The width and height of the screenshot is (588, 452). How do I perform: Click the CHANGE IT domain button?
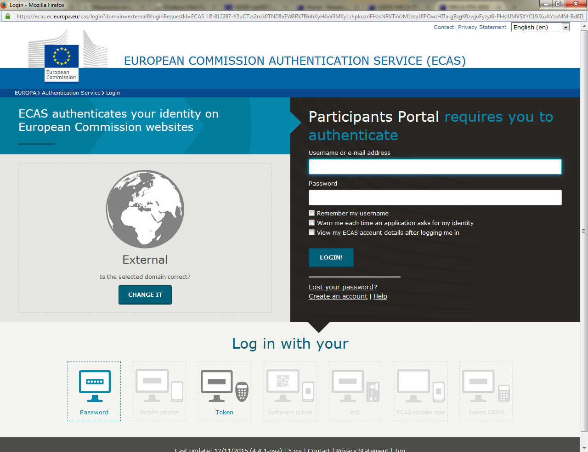click(145, 295)
